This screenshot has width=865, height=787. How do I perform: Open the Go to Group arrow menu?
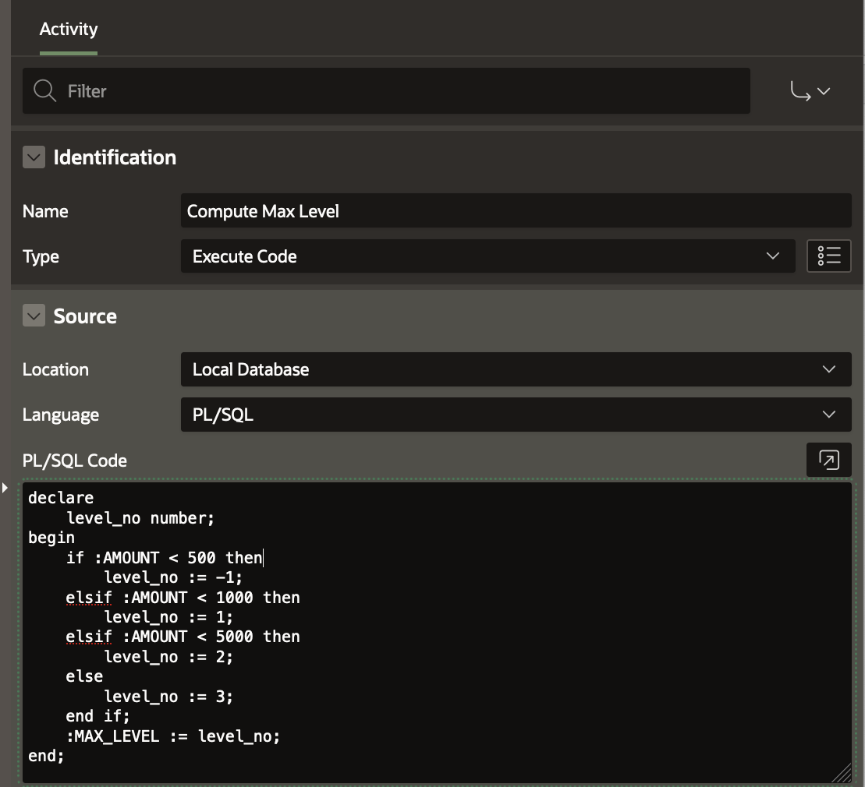tap(810, 92)
